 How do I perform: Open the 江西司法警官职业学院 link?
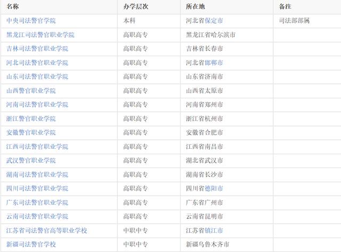tap(37, 147)
